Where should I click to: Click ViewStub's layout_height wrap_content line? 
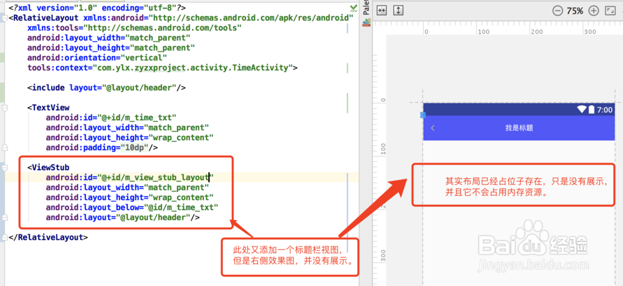(130, 198)
